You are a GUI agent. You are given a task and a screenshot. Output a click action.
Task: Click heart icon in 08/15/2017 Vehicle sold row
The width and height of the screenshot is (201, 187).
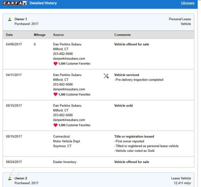55,125
